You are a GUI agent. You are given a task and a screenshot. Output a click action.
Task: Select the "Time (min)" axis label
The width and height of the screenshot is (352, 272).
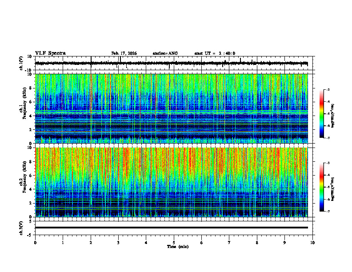tap(178, 247)
